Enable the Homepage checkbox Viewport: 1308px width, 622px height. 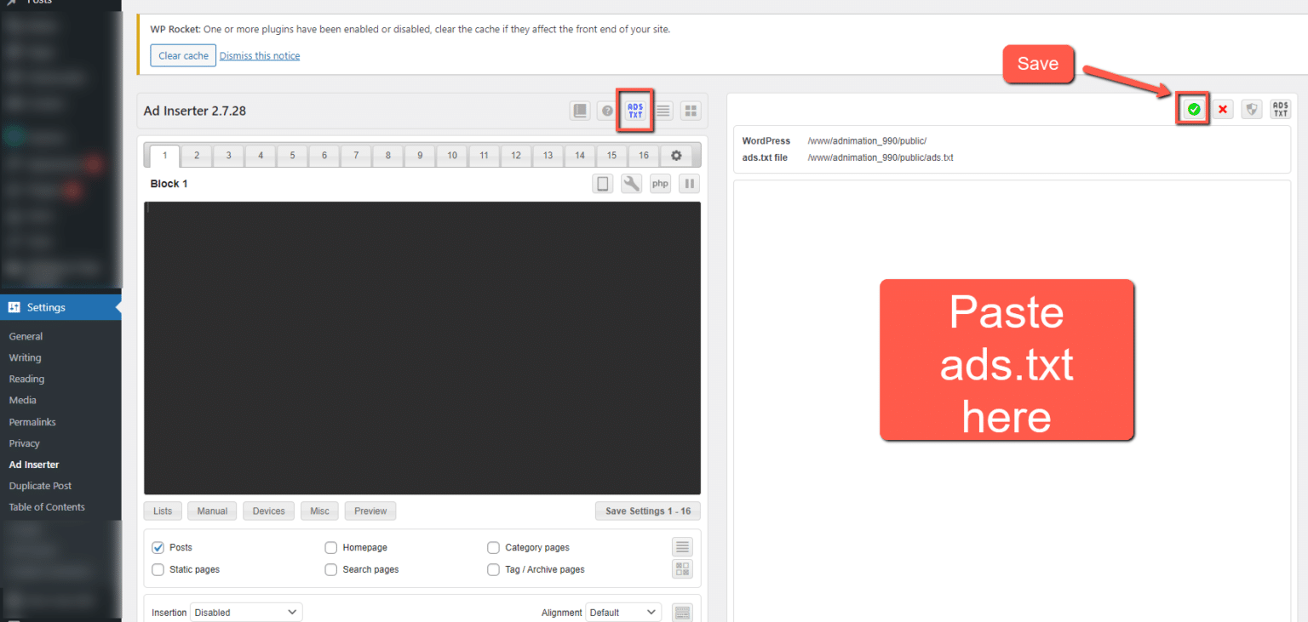330,547
